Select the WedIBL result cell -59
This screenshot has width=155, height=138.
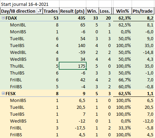pos(82,52)
